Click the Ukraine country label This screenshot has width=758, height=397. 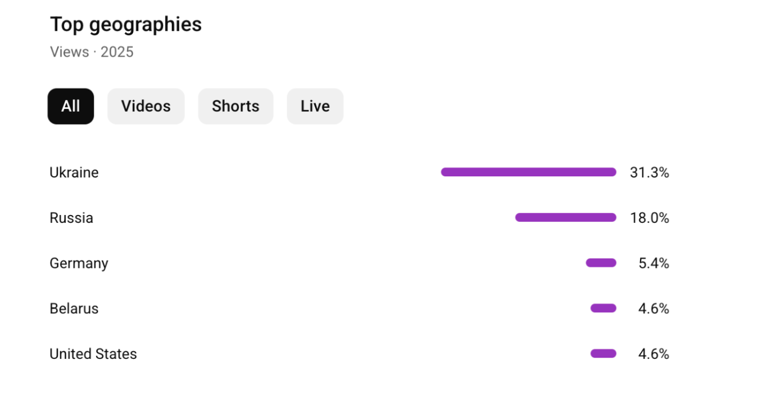(x=74, y=172)
